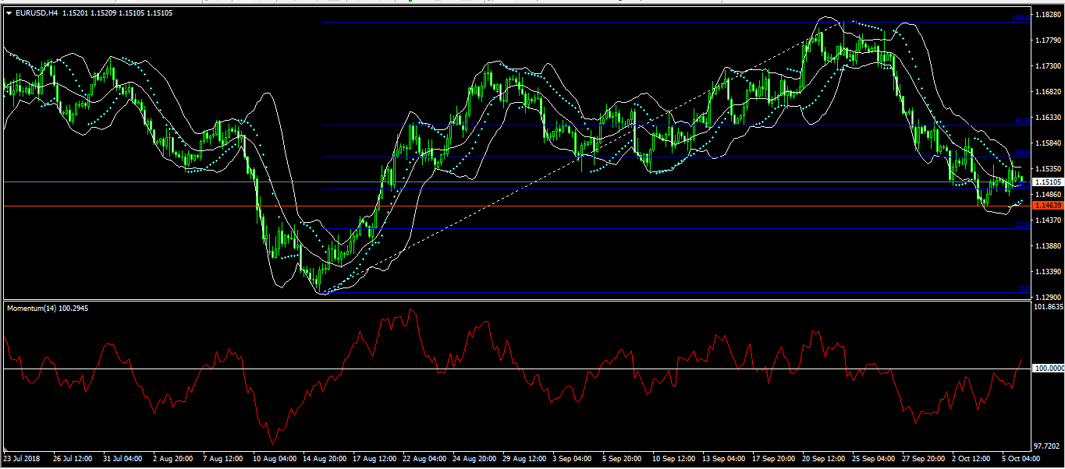1065x469 pixels.
Task: Click the 23 Jul 2018 date label
Action: (22, 459)
